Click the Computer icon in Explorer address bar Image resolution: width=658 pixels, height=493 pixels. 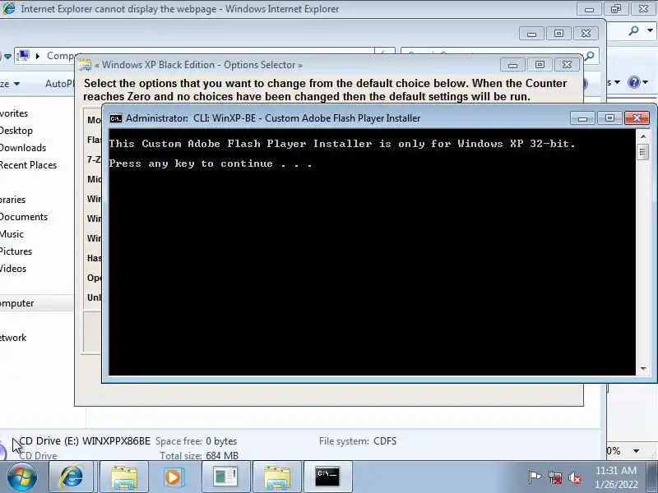point(23,55)
